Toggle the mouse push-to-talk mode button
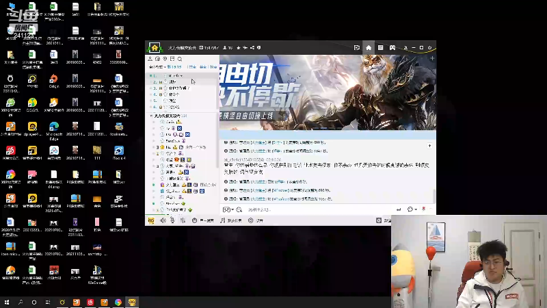This screenshot has height=308, width=547. click(202, 220)
